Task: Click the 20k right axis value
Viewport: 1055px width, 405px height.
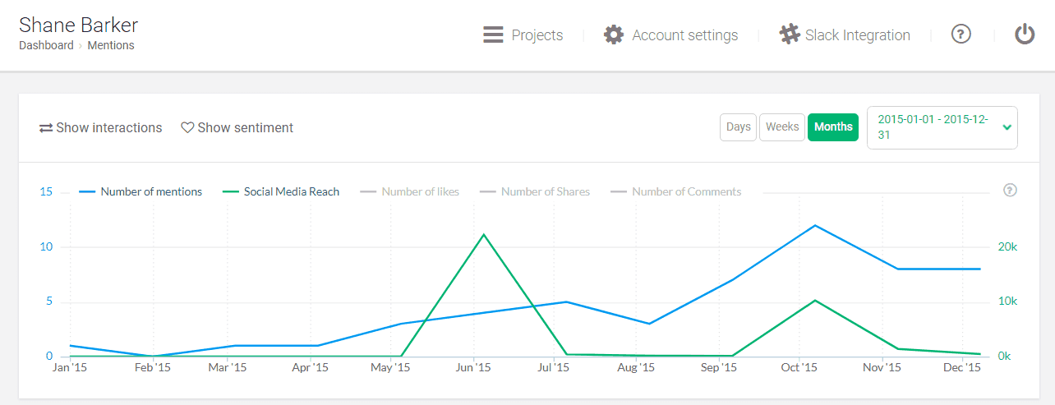Action: point(1007,246)
